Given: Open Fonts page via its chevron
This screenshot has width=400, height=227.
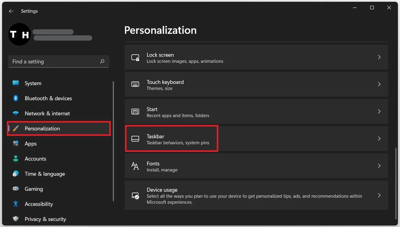Looking at the screenshot, I should coord(379,166).
